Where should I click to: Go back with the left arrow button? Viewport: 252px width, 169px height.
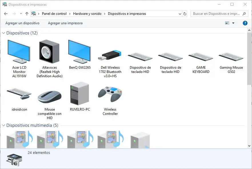click(x=6, y=14)
